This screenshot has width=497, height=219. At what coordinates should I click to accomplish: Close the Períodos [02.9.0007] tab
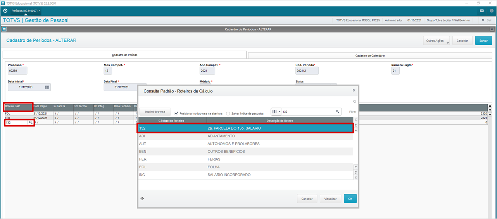pos(40,10)
